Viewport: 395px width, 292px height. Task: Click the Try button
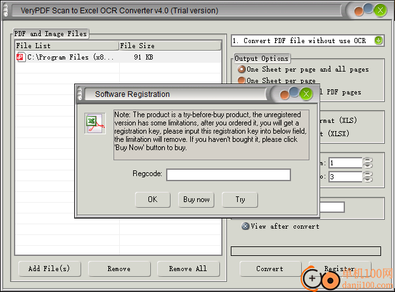click(240, 200)
